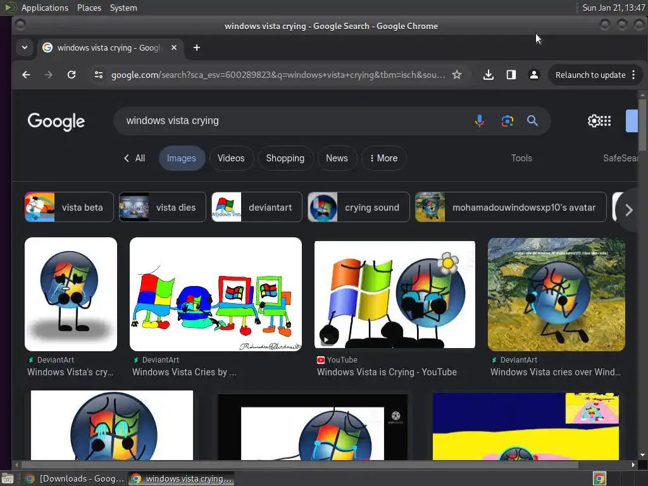Image resolution: width=648 pixels, height=486 pixels.
Task: Open the second-row crying Vista orb close-up thumbnail
Action: (112, 425)
